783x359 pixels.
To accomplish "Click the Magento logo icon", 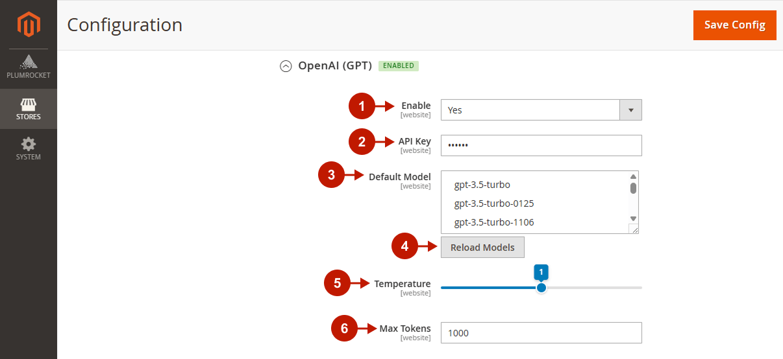I will 29,25.
